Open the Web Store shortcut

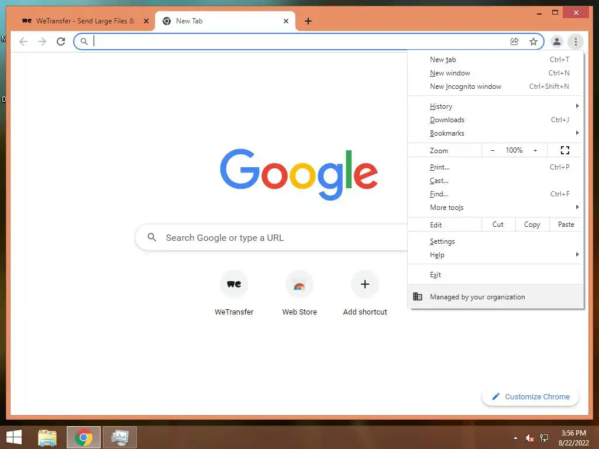[299, 293]
